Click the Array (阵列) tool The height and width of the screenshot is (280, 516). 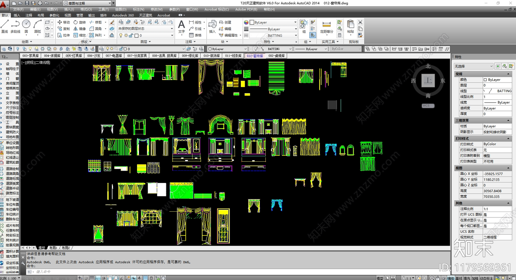pos(95,35)
